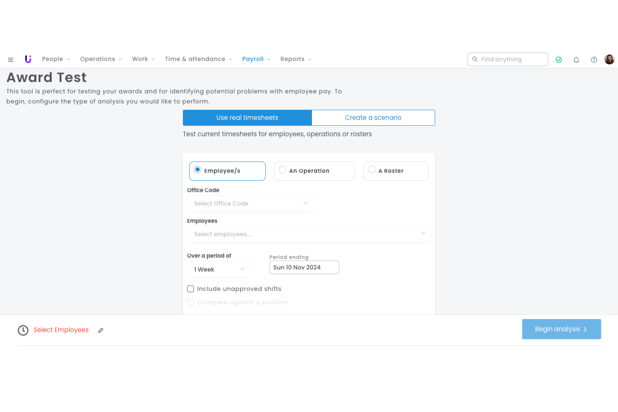Open the notifications bell
618x412 pixels.
tap(576, 60)
